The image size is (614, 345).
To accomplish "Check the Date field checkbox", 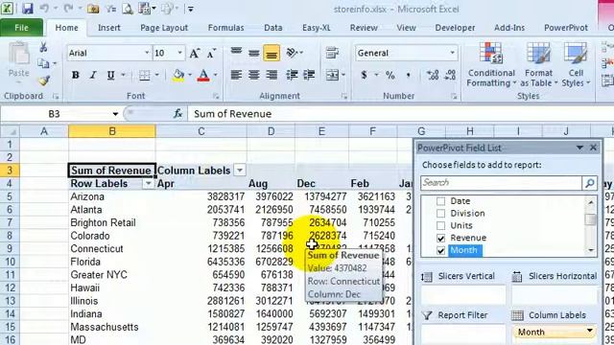I will coord(440,201).
